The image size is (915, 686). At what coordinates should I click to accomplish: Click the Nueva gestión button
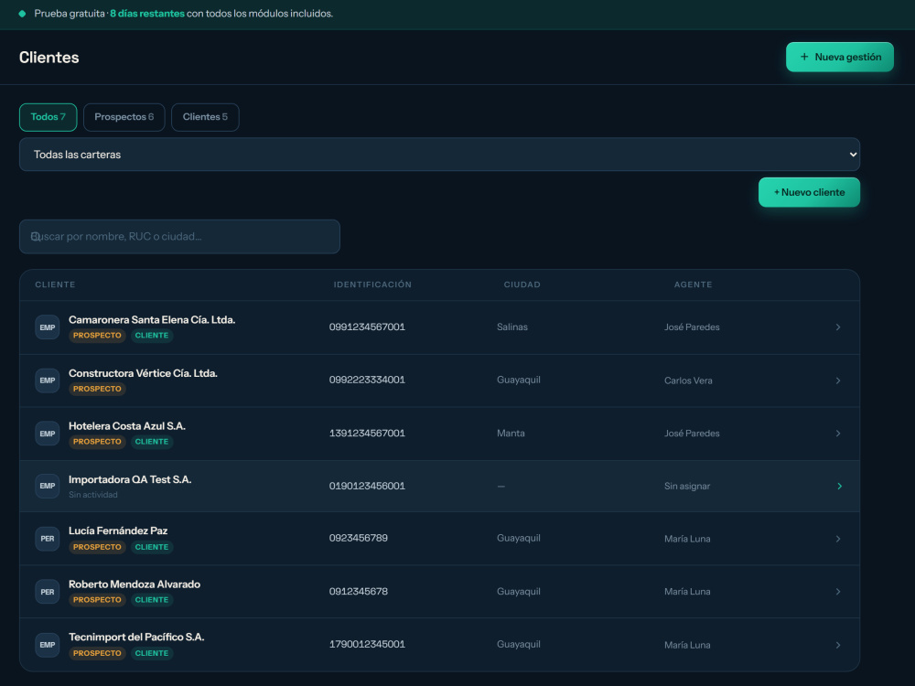click(x=840, y=57)
